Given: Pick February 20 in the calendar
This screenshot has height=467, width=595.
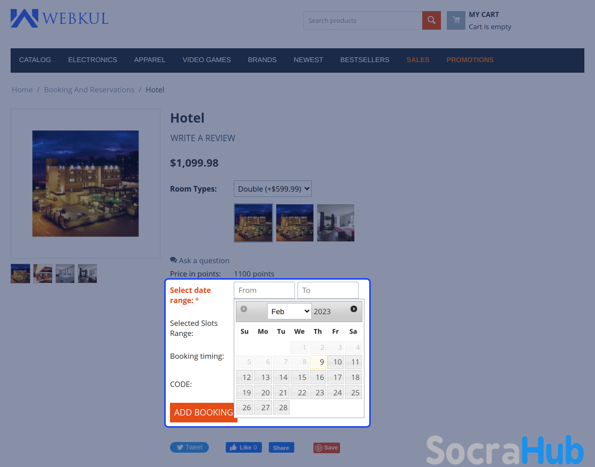Looking at the screenshot, I should pos(263,392).
